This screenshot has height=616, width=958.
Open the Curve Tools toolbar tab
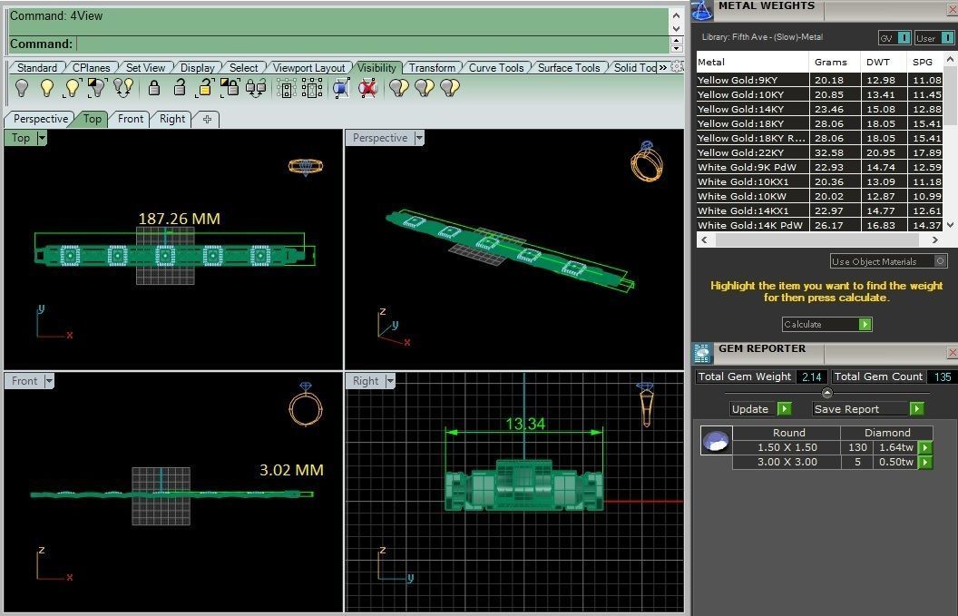pos(496,68)
